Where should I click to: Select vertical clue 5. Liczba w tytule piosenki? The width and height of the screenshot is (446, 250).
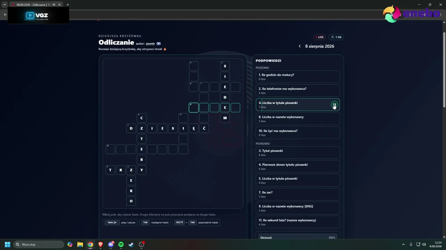(x=298, y=180)
